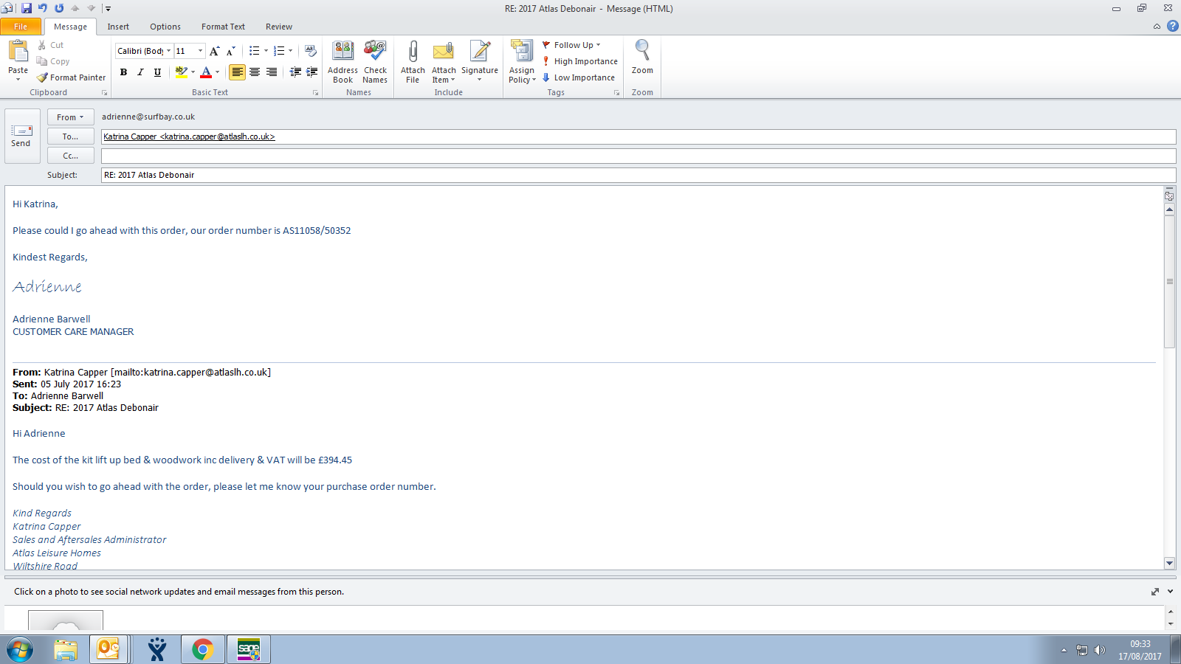Screen dimensions: 1181x664
Task: Click the Attach File paperclip icon
Action: pyautogui.click(x=413, y=52)
